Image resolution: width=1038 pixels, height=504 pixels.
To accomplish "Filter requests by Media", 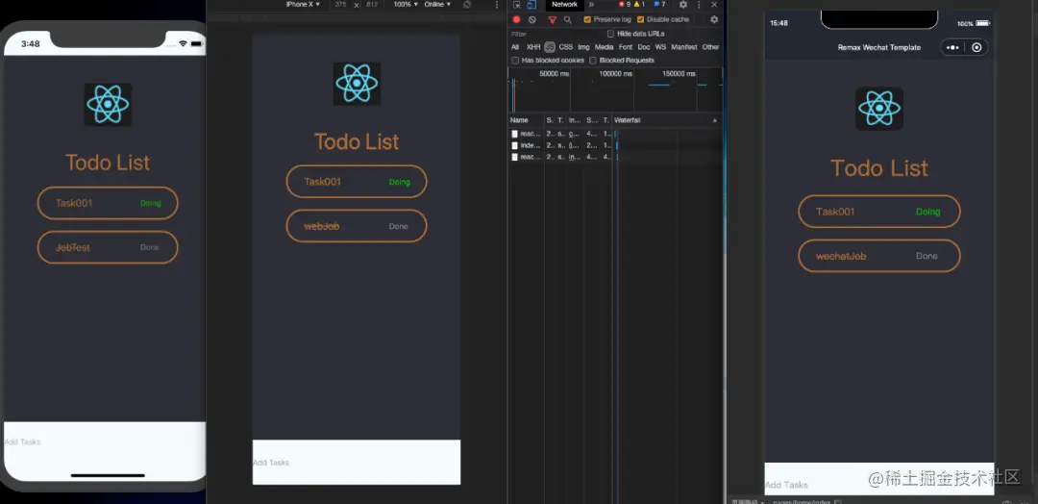I will (x=604, y=47).
